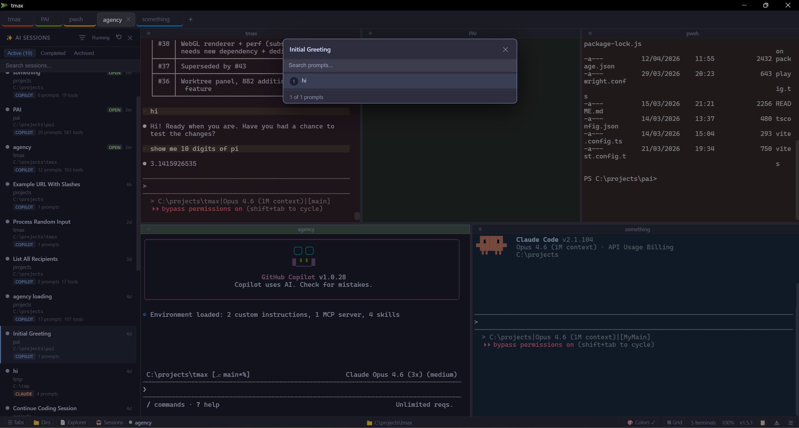Click the refresh icon in AI Sessions panel

(x=118, y=37)
